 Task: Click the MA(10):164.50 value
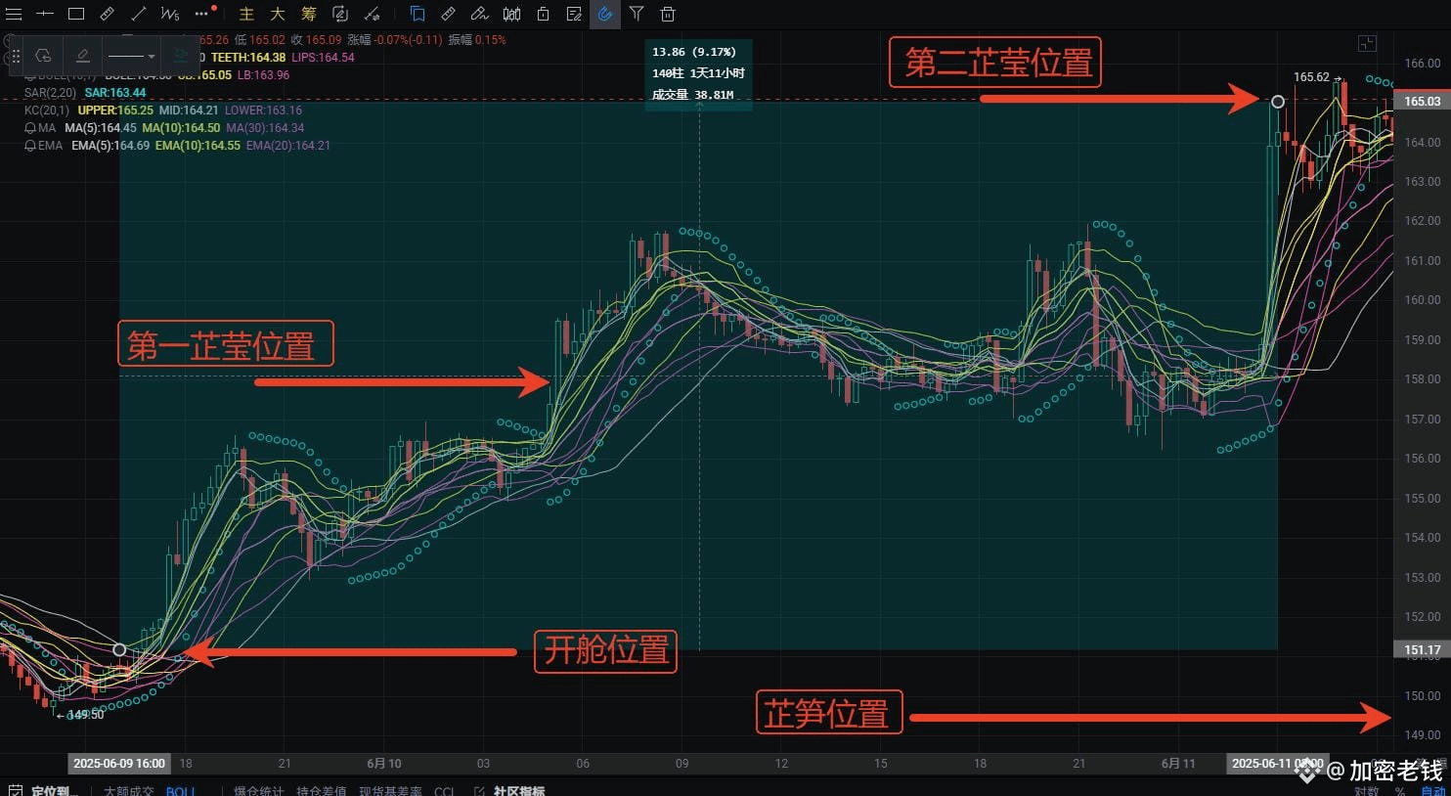click(x=181, y=128)
